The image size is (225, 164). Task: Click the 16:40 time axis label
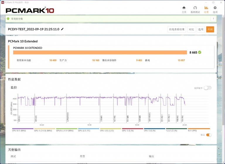137,125
